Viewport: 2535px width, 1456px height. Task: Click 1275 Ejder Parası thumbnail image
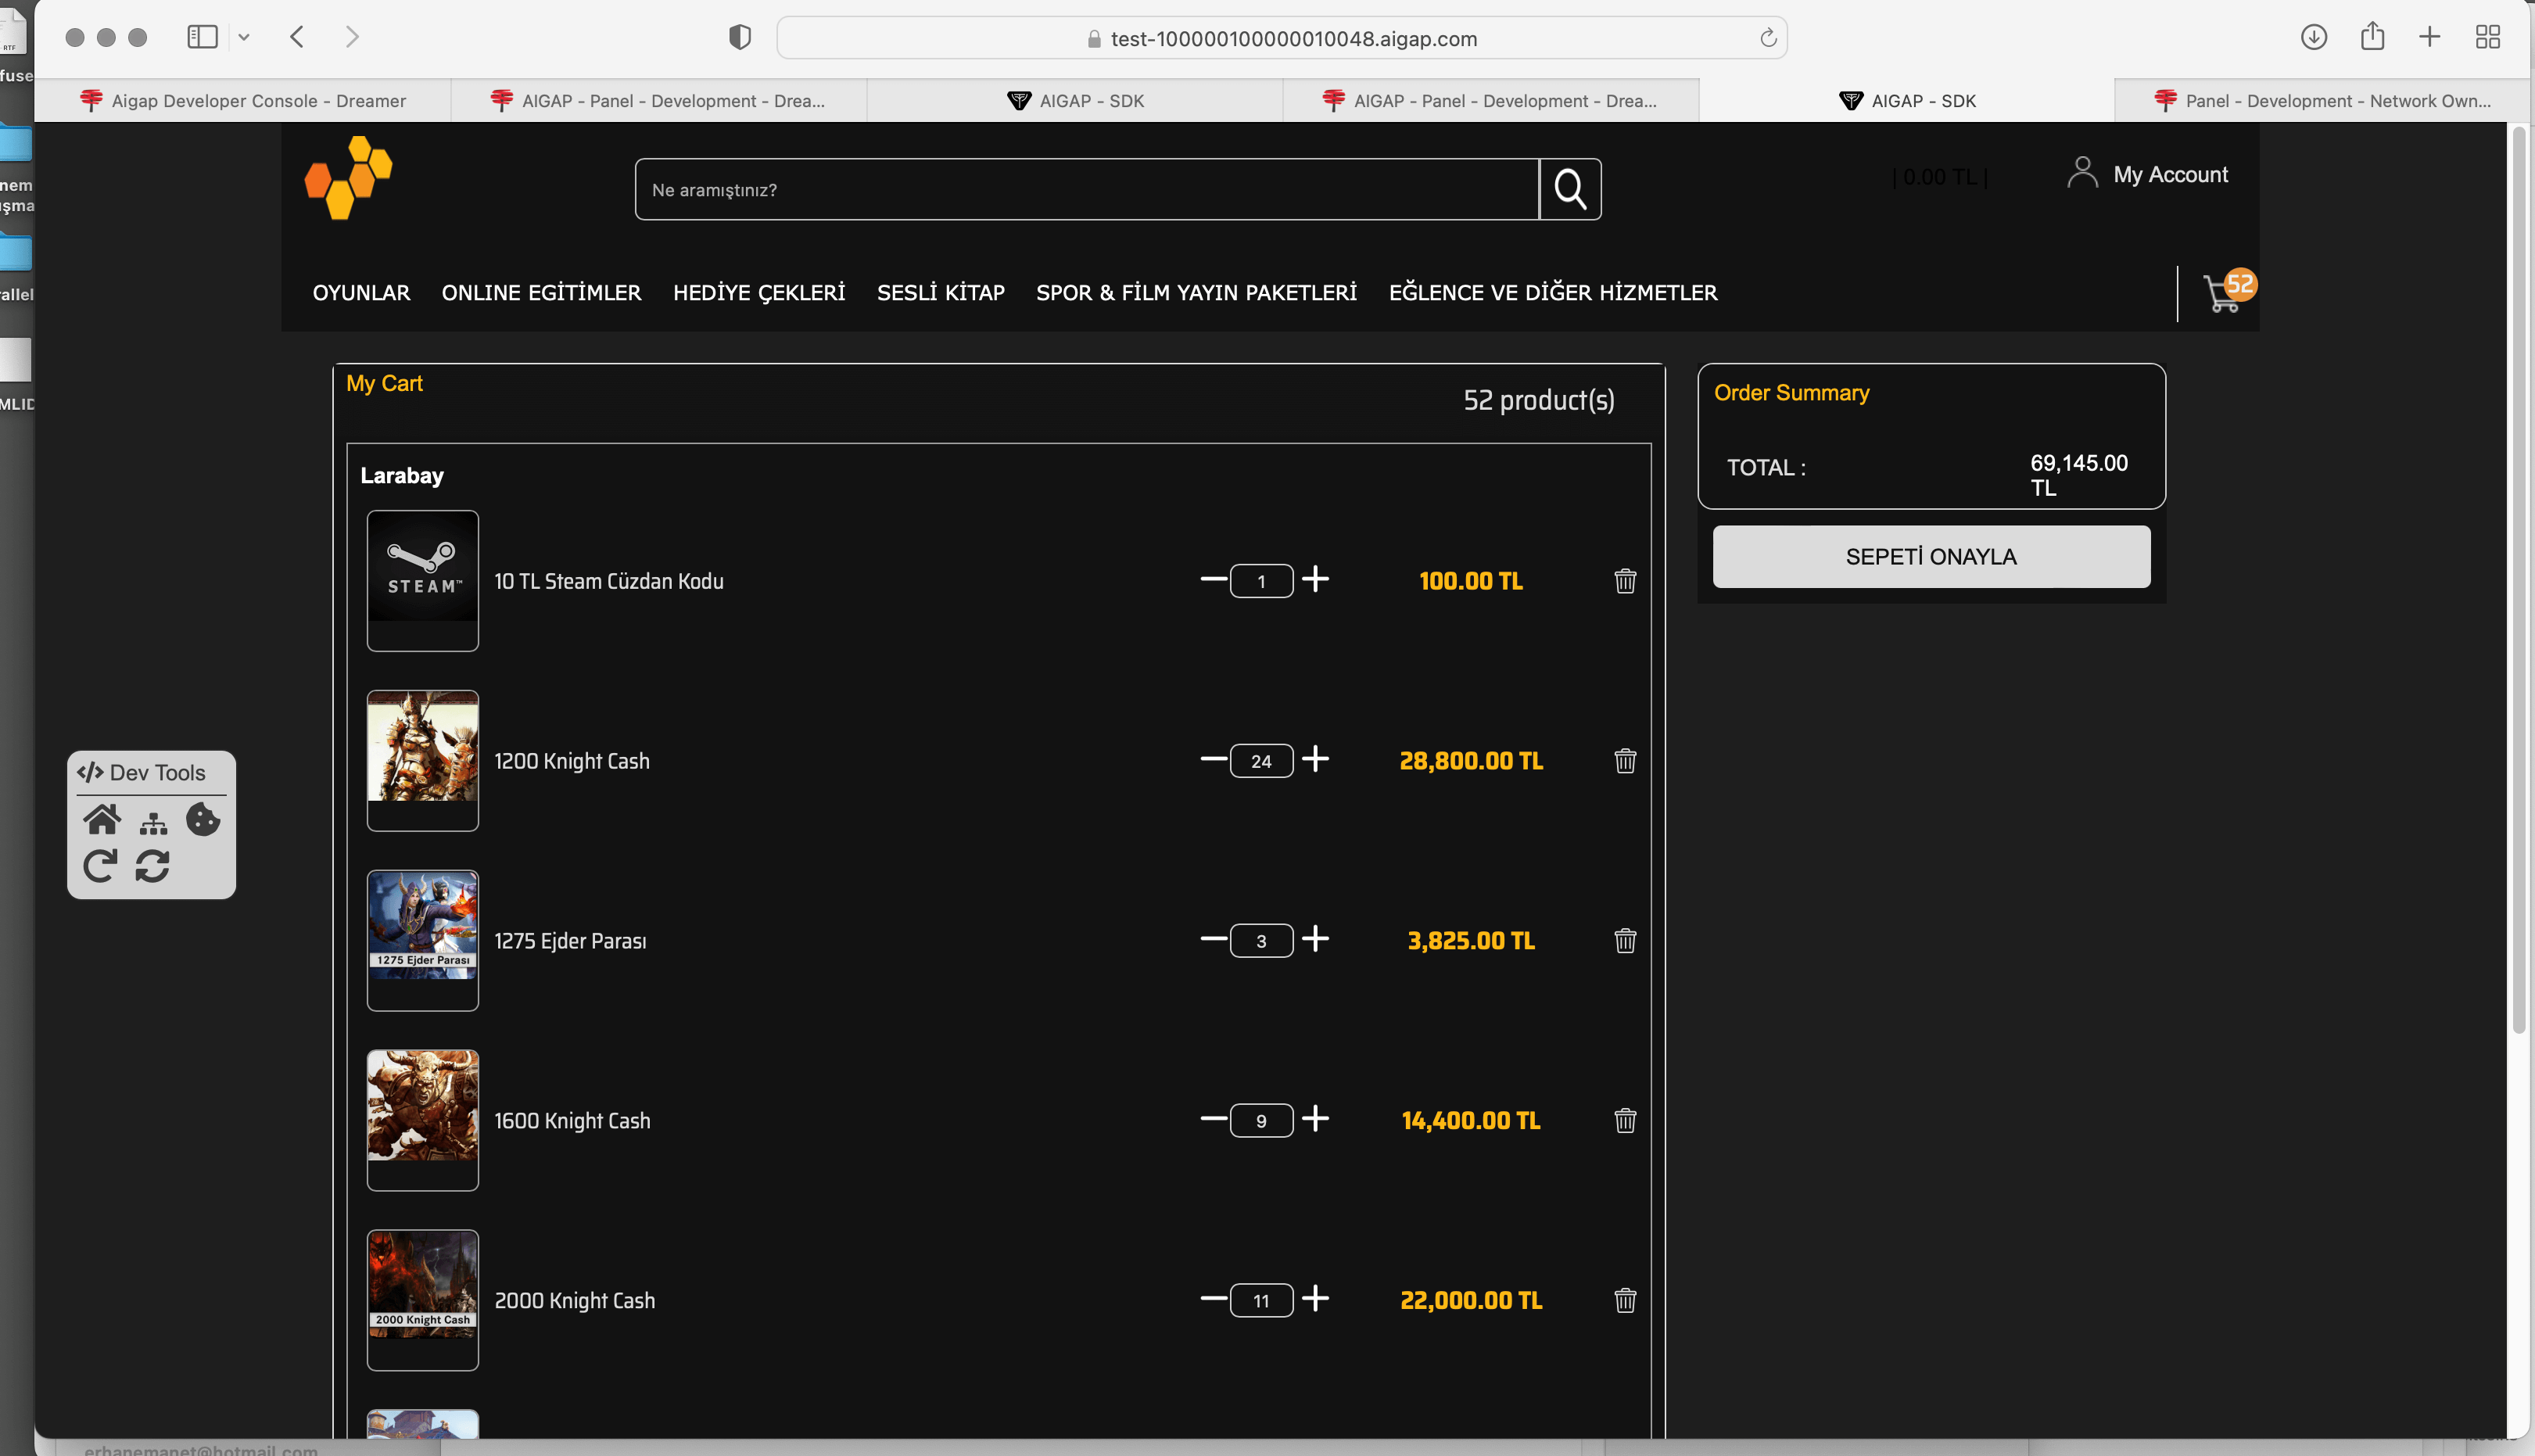422,941
